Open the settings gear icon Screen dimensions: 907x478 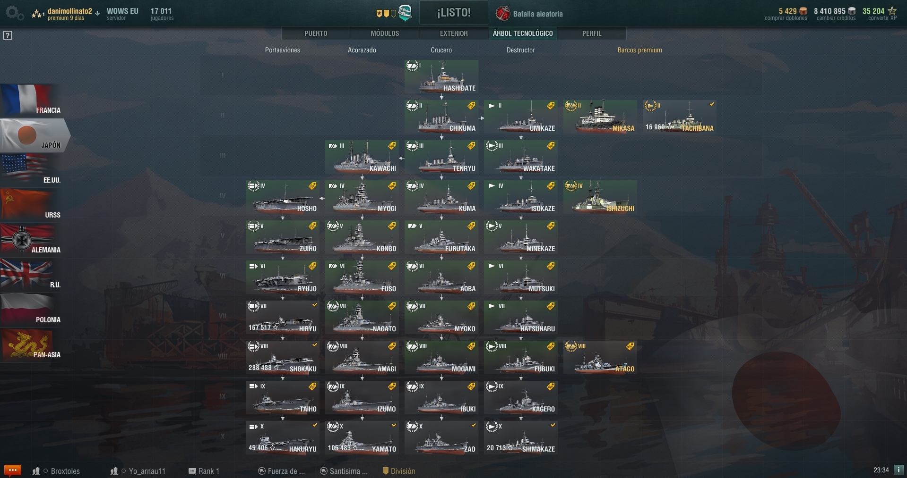[14, 13]
